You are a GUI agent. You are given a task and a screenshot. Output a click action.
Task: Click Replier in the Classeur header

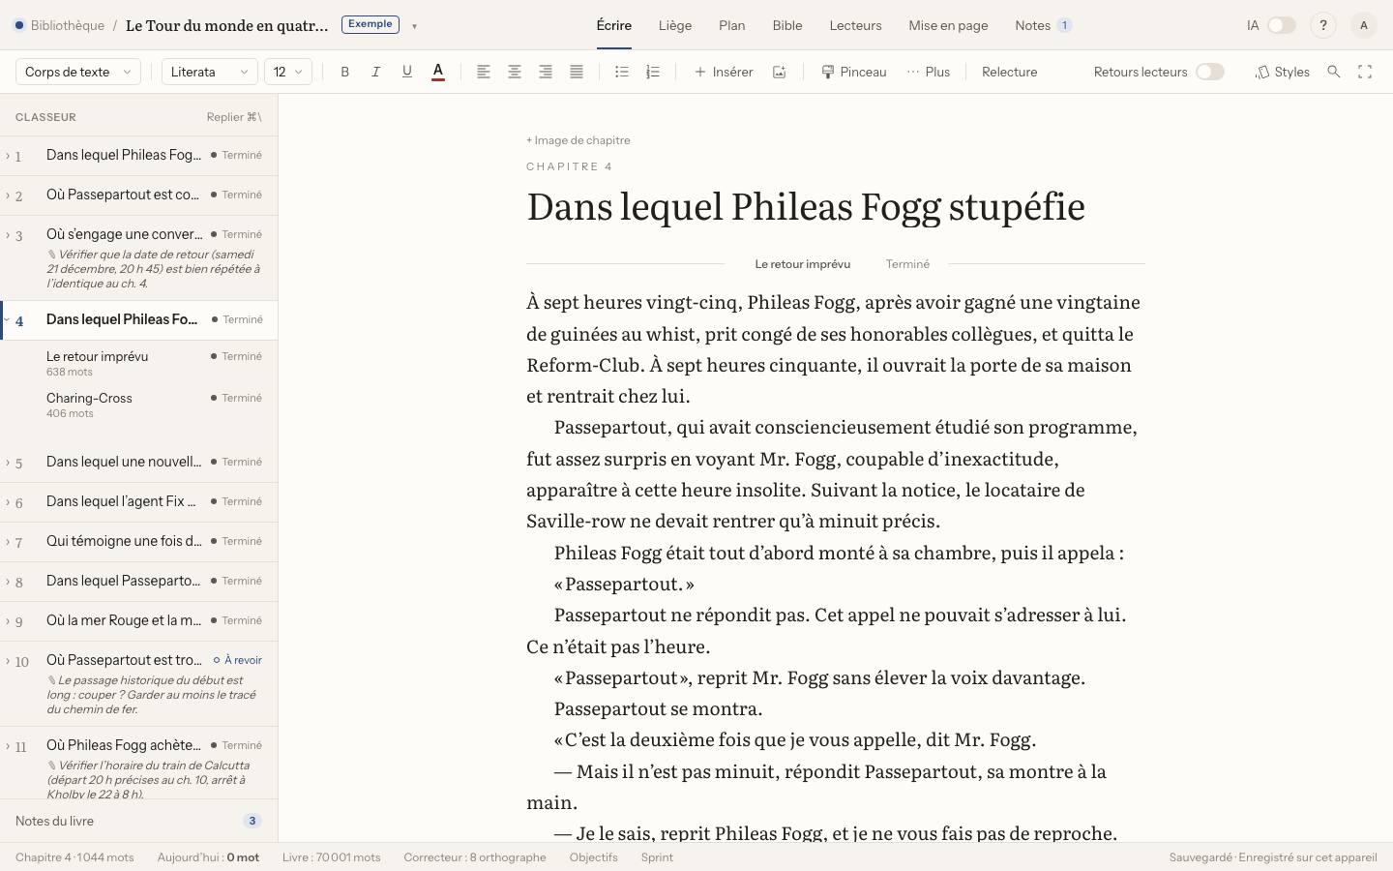tap(234, 117)
